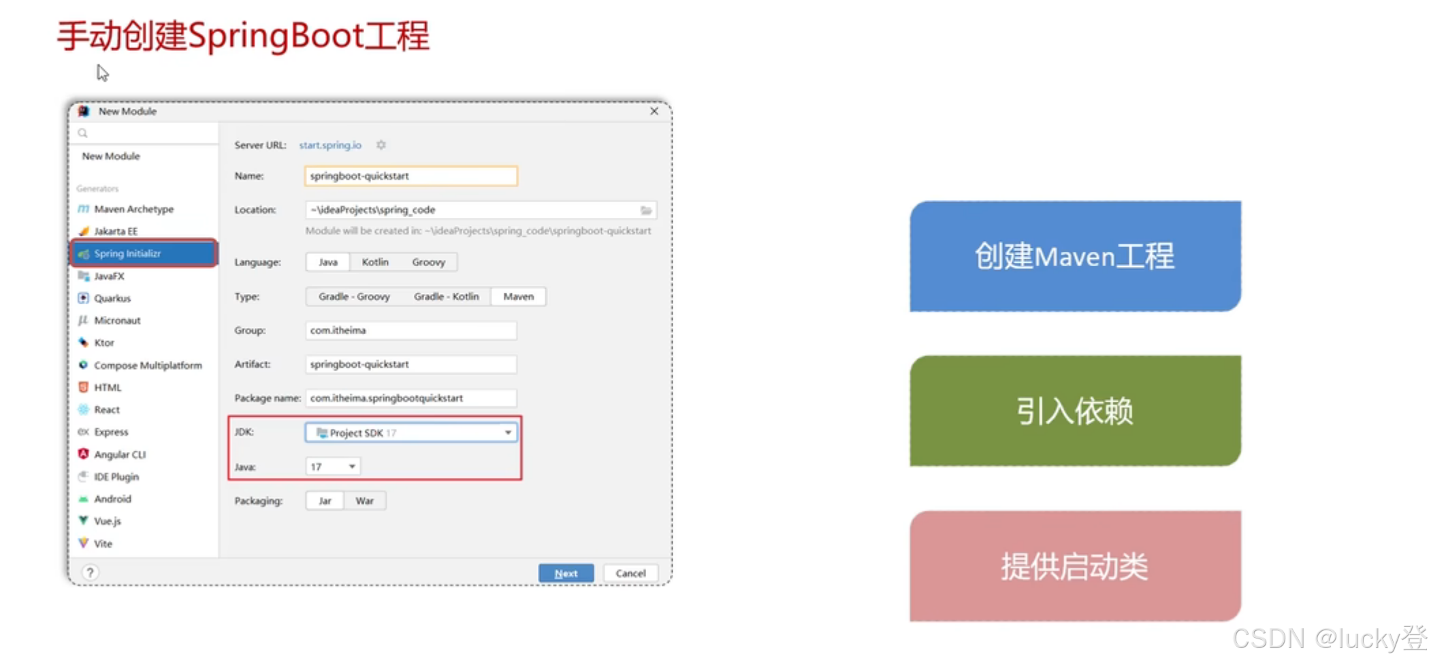Open the JDK Project SDK dropdown

(411, 433)
